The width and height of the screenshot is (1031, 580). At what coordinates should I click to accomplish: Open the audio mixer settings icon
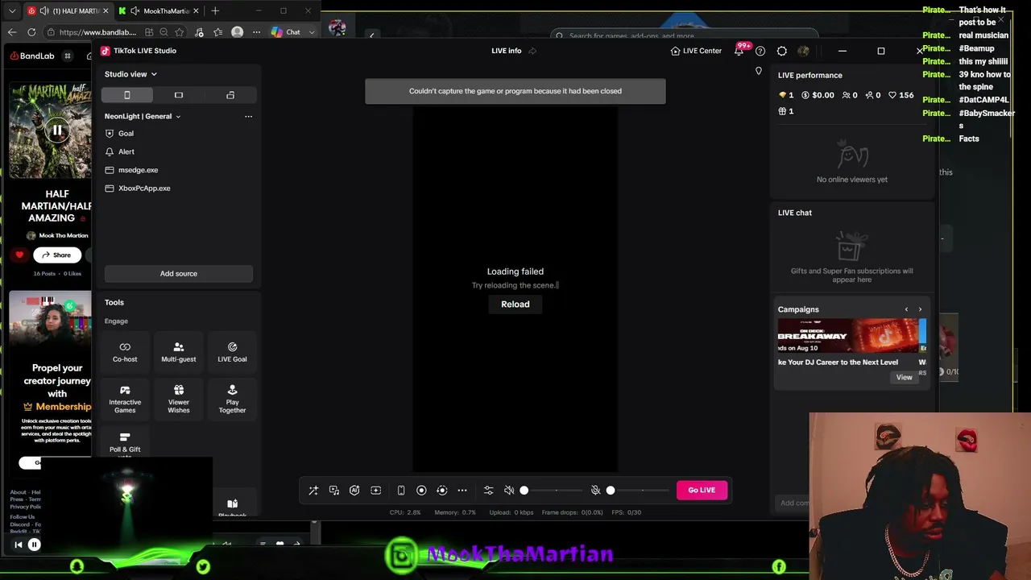488,490
